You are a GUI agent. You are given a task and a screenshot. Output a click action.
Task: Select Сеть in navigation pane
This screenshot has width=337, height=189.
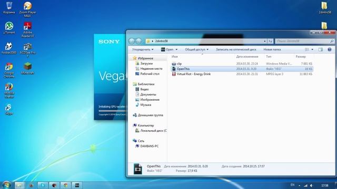pos(141,141)
